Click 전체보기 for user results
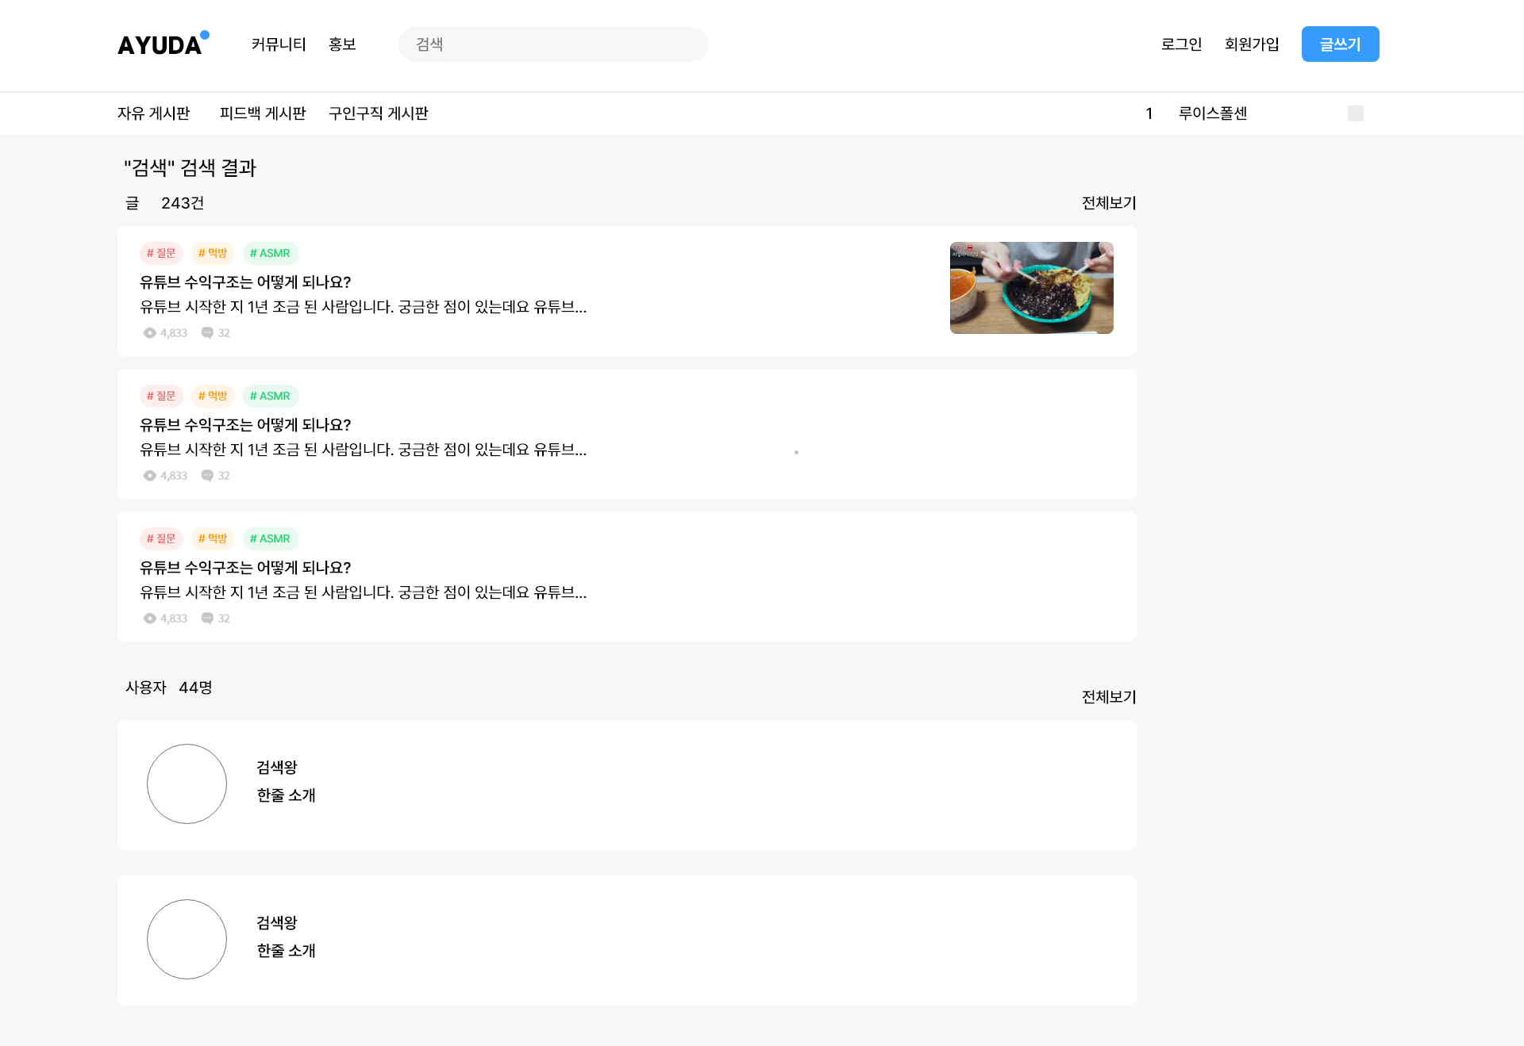Viewport: 1524px width, 1046px height. coord(1109,697)
